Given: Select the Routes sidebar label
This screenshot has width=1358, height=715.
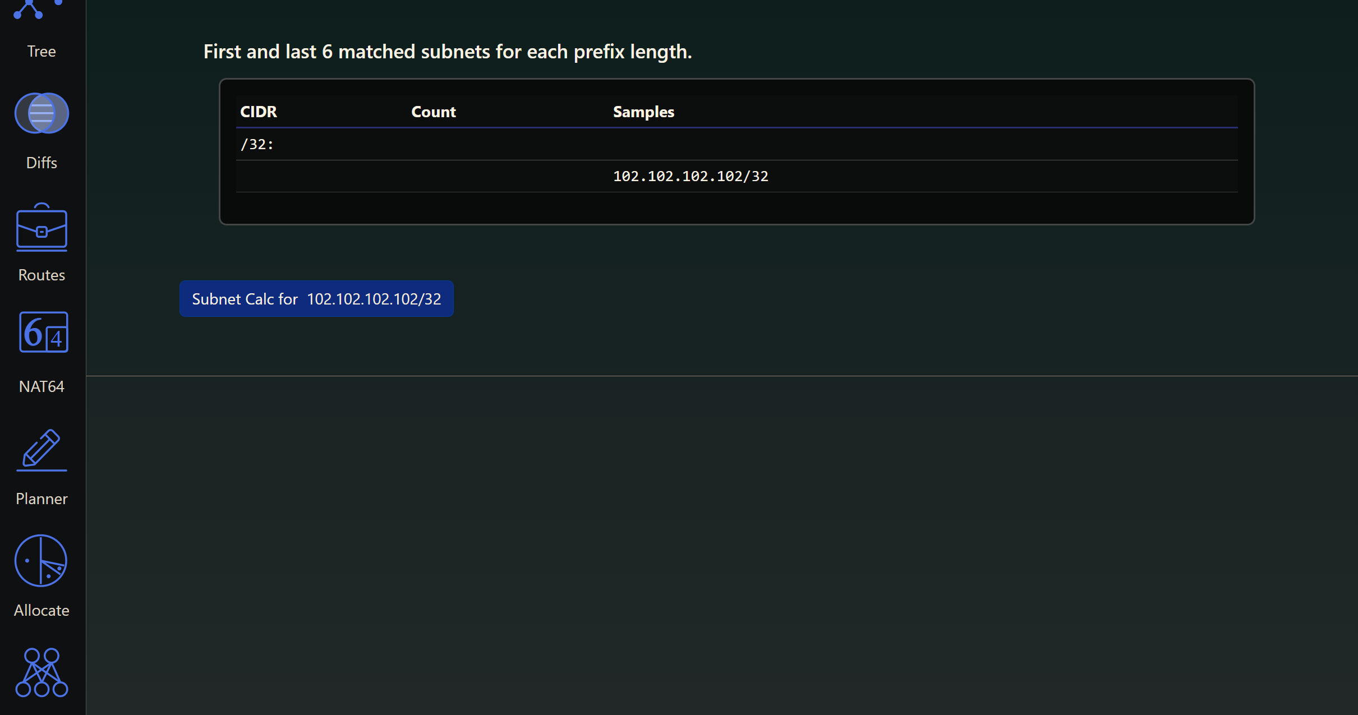Looking at the screenshot, I should [42, 275].
